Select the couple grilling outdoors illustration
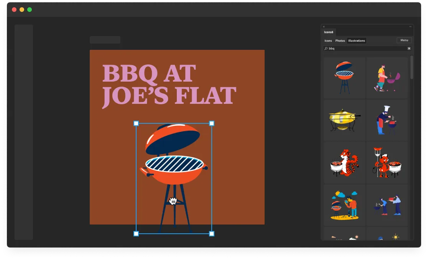This screenshot has height=259, width=428. coord(344,206)
